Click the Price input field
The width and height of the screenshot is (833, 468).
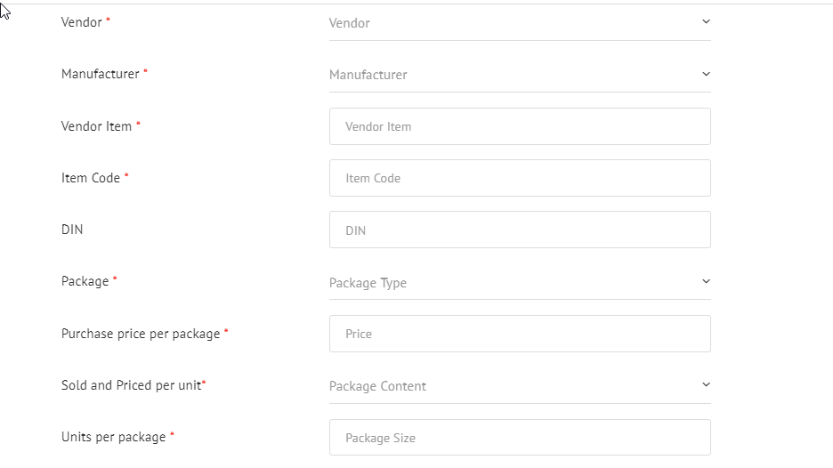[x=520, y=334]
